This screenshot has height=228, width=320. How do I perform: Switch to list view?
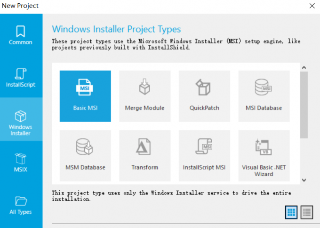coord(306,212)
